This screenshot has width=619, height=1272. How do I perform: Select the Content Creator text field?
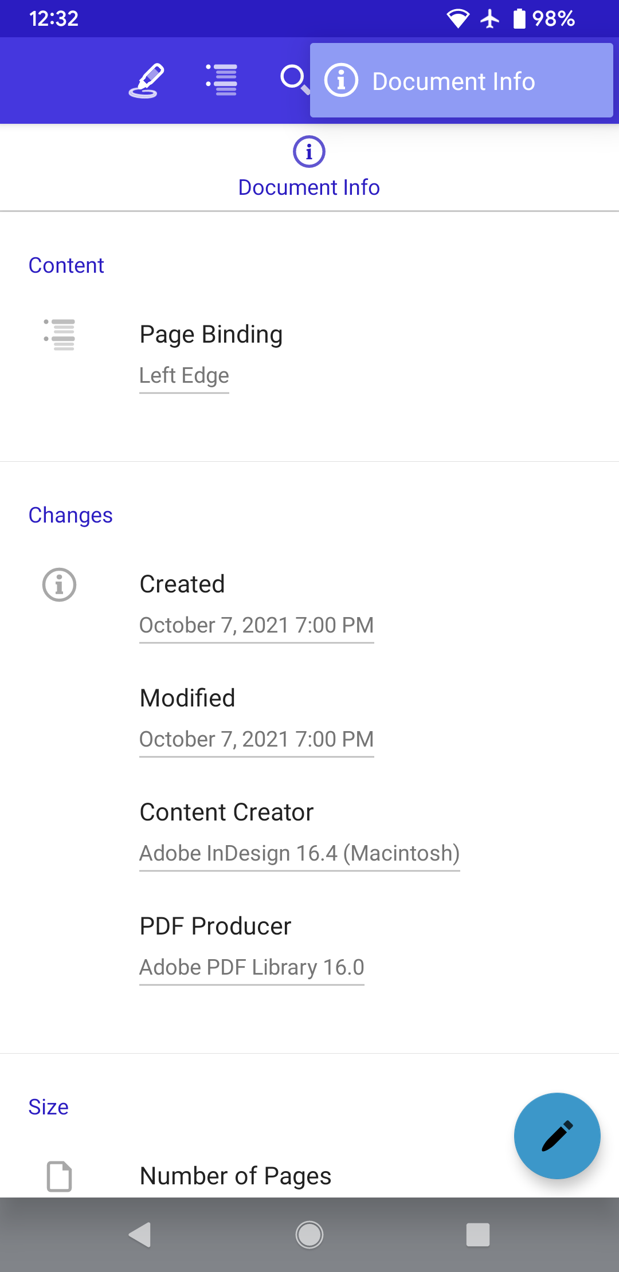tap(299, 853)
